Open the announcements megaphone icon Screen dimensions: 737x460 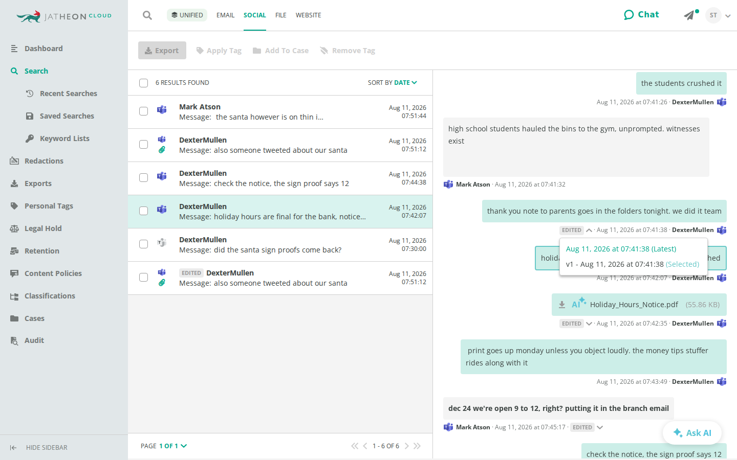pyautogui.click(x=690, y=15)
